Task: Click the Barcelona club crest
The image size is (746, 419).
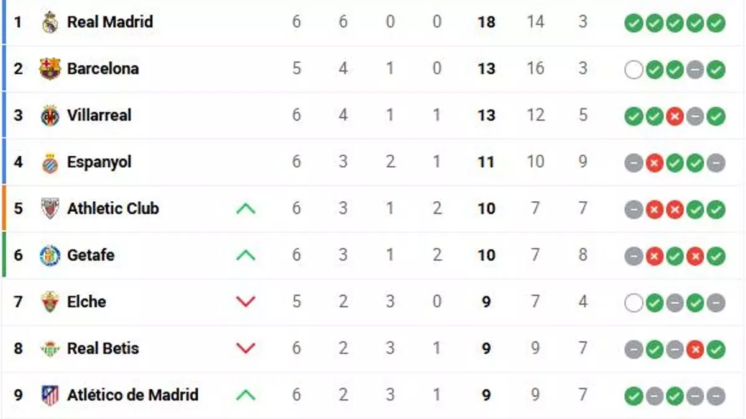Action: tap(50, 68)
